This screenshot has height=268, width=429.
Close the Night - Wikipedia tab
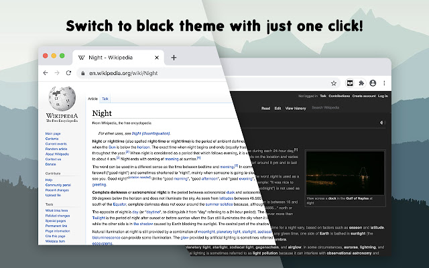(157, 58)
